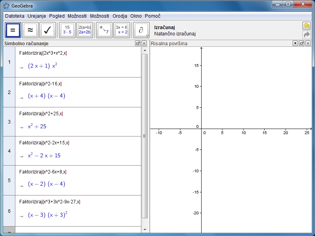Click the output (x − 3)(x + 3)² in row 6

(48, 215)
